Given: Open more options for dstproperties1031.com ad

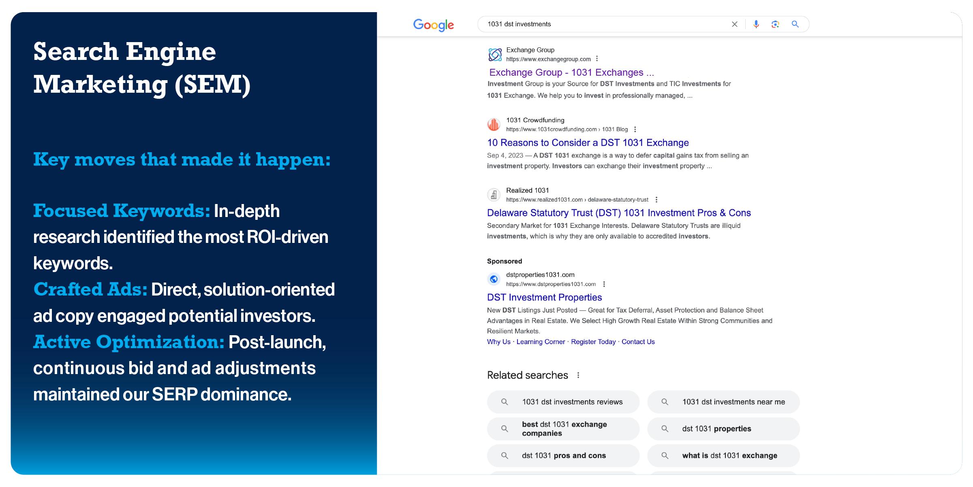Looking at the screenshot, I should coord(604,284).
